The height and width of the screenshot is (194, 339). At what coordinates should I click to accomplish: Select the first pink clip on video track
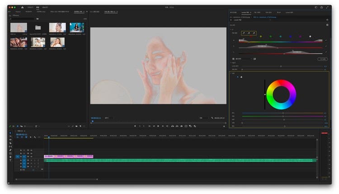tap(49, 156)
